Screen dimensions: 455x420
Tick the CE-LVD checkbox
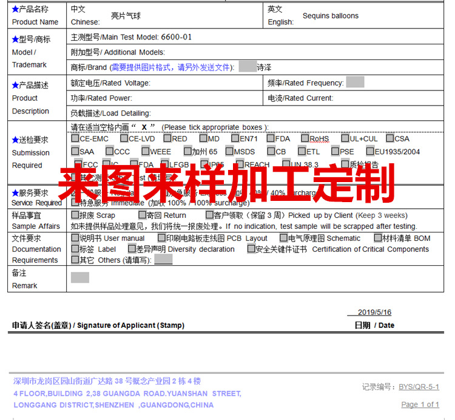[x=124, y=138]
